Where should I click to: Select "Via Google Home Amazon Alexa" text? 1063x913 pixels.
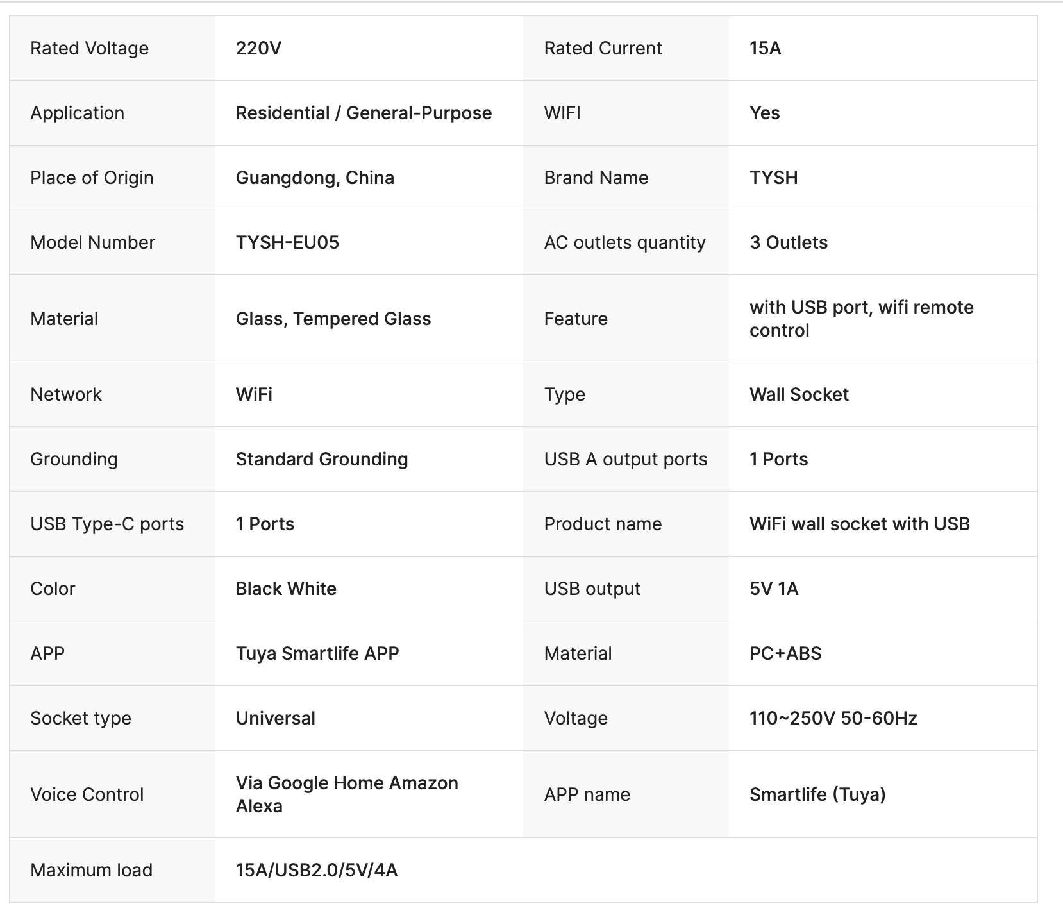pos(347,794)
